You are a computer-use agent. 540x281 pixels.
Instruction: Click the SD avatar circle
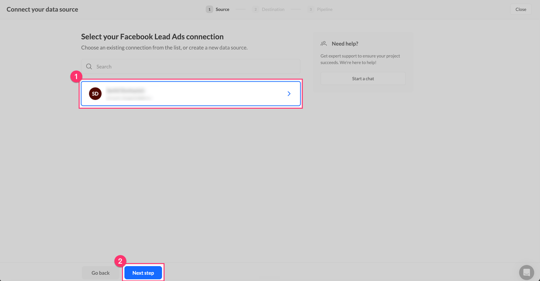(95, 93)
